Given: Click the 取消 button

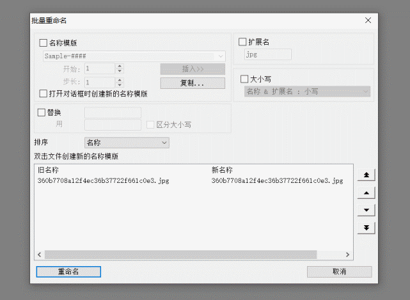Looking at the screenshot, I should (x=340, y=272).
